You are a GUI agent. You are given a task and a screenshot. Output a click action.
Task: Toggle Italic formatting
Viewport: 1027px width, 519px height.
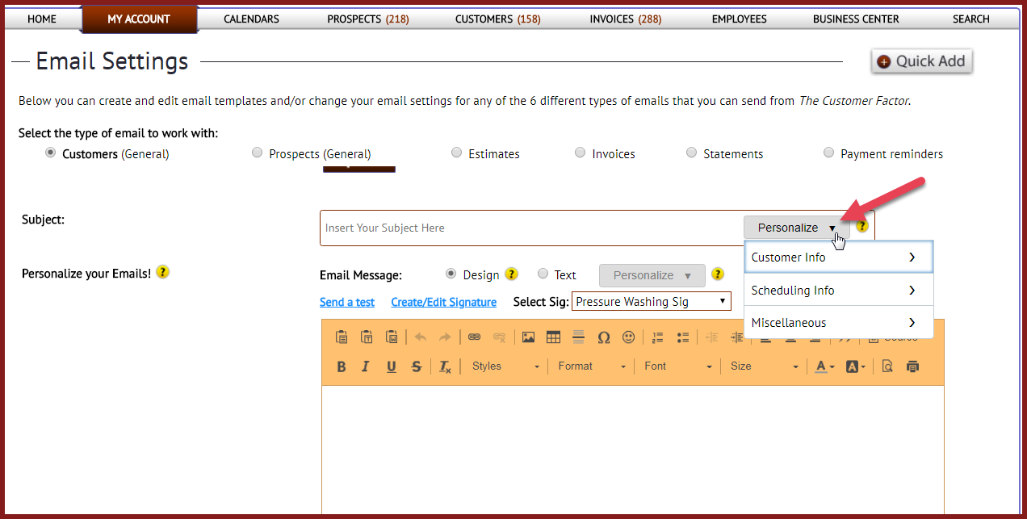coord(366,366)
